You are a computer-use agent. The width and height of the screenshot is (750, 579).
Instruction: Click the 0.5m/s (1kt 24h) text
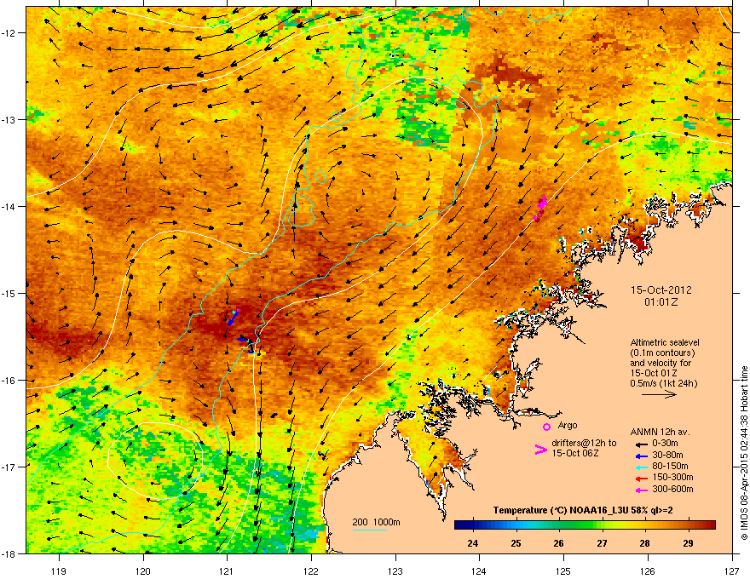pos(663,383)
